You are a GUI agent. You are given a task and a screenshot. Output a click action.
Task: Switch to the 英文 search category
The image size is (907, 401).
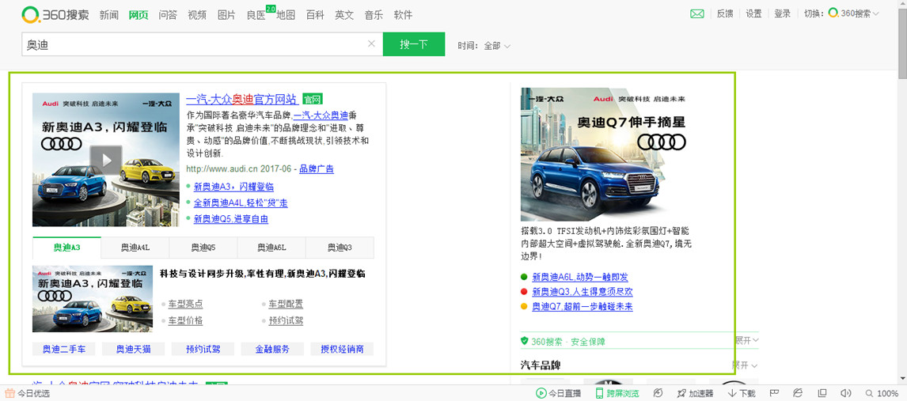tap(345, 15)
